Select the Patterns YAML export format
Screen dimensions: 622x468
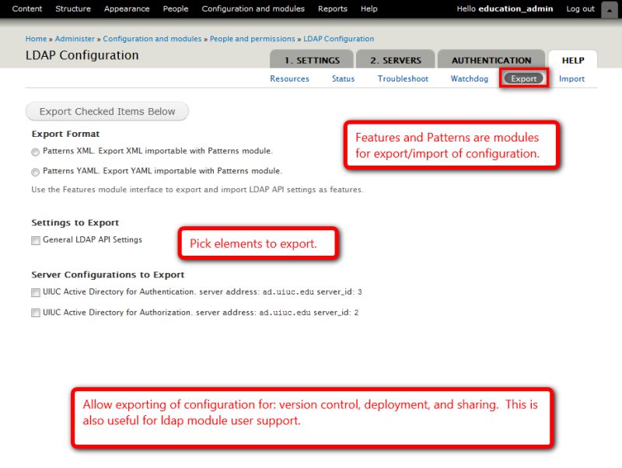click(35, 172)
